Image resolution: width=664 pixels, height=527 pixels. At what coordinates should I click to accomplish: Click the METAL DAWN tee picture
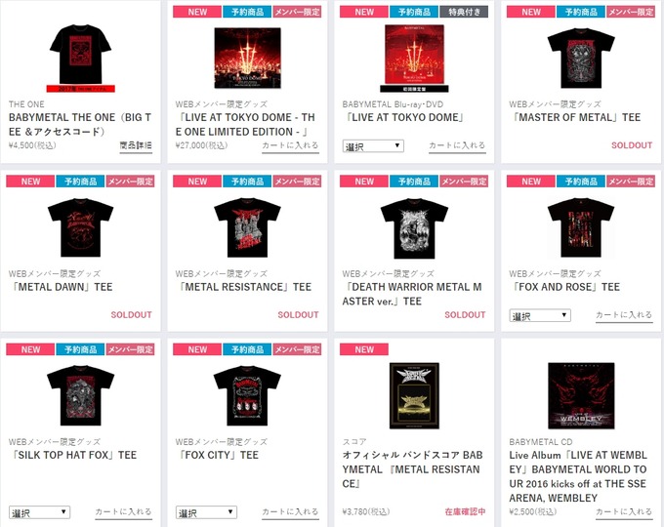(80, 227)
